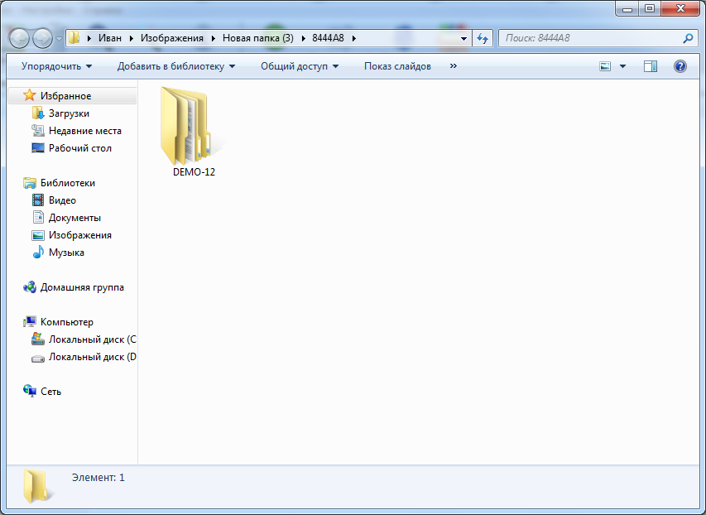Click the Документы page icon
This screenshot has width=706, height=515.
(38, 217)
